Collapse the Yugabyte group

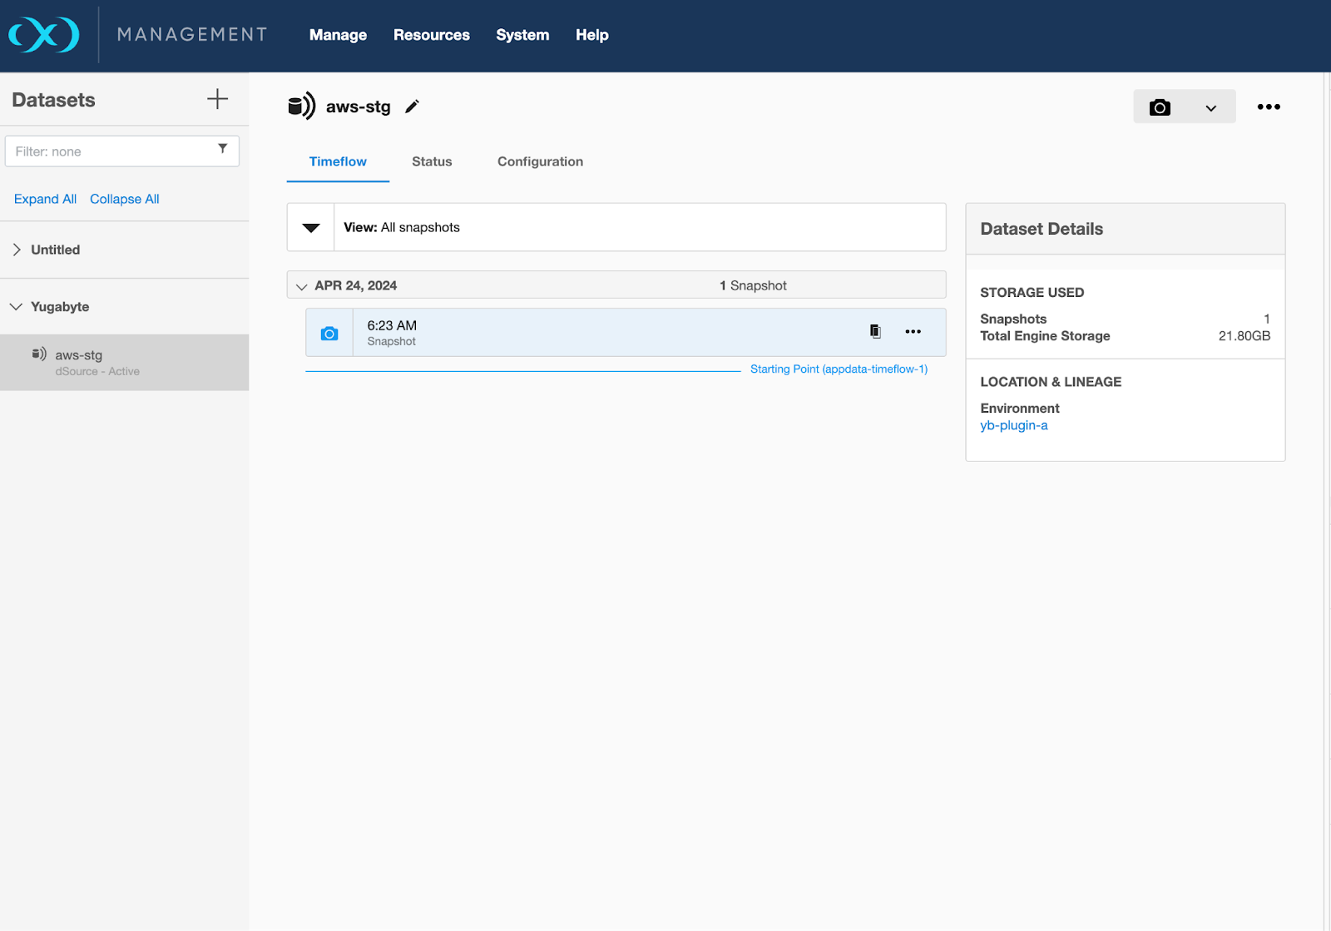[16, 307]
